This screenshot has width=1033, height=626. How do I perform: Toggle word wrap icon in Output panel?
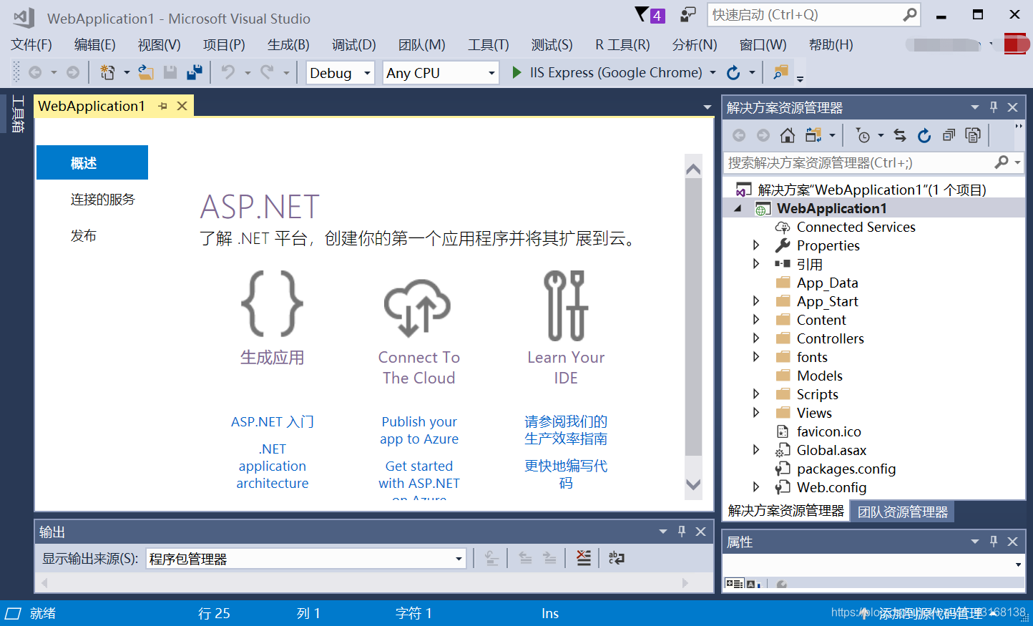616,558
